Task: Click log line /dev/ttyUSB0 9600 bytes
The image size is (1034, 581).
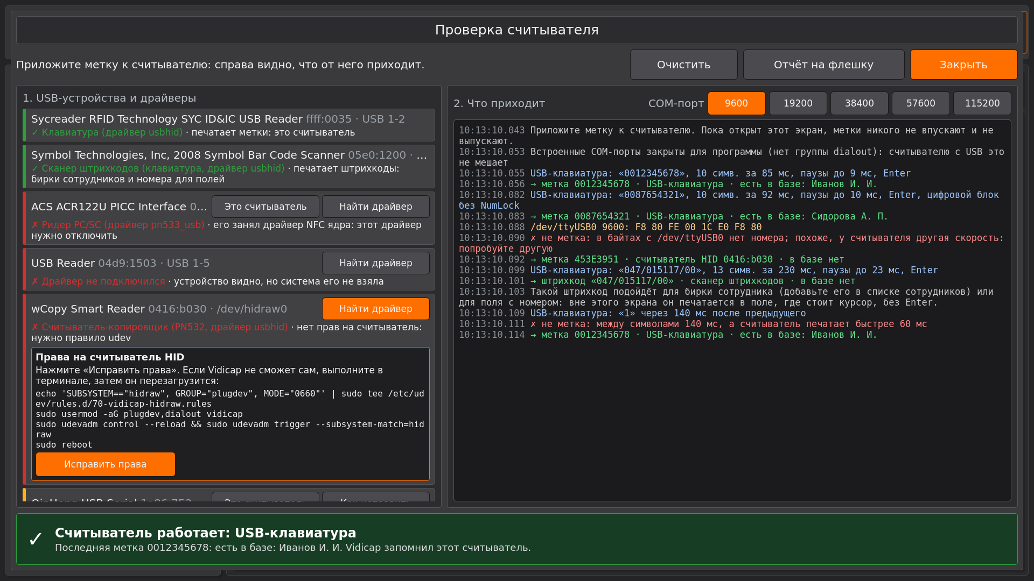Action: (x=610, y=227)
